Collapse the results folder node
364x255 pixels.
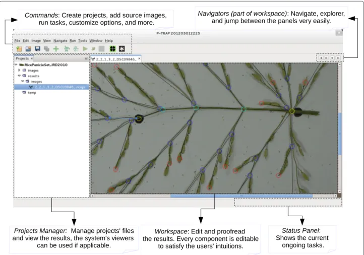tap(19, 76)
